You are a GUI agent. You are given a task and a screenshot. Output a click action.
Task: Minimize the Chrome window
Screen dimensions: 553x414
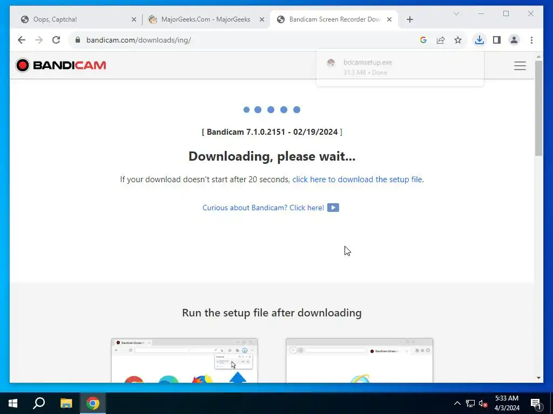pyautogui.click(x=481, y=13)
